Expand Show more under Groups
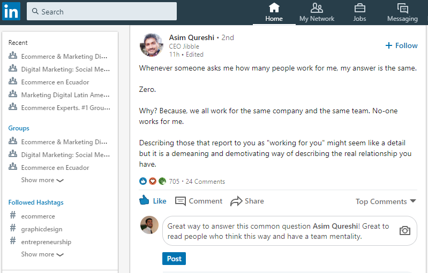 point(42,180)
